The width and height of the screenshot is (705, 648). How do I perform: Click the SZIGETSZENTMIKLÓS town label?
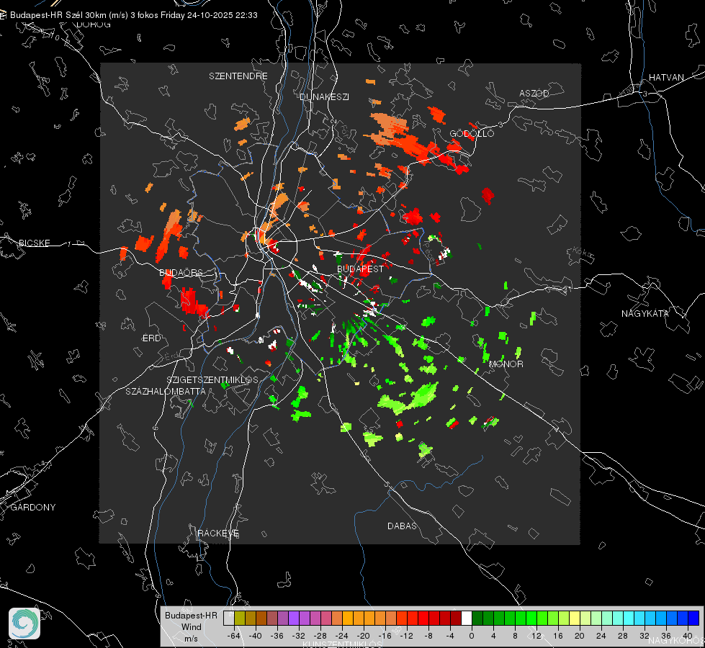[212, 380]
